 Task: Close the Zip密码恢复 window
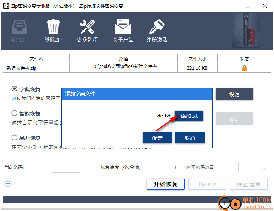pyautogui.click(x=265, y=6)
